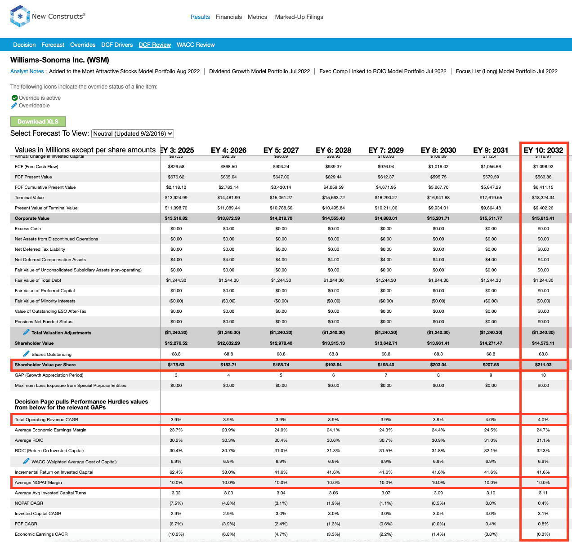This screenshot has width=572, height=542.
Task: Click the FCF Cumulative Present Value label
Action: [45, 187]
